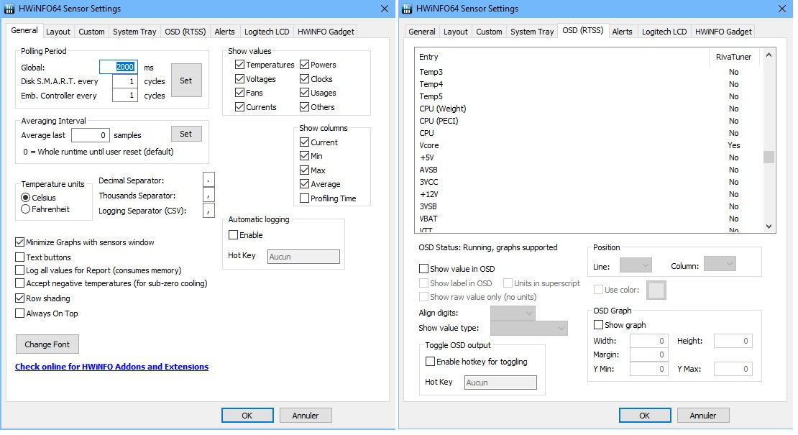Enable Show value in OSD checkbox
Viewport: 798px width, 435px height.
(x=423, y=269)
